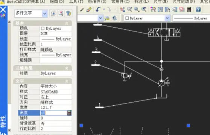Viewport: 210px width, 135px height.
Task: Click the Layer Previous icon
Action: (x=107, y=18)
